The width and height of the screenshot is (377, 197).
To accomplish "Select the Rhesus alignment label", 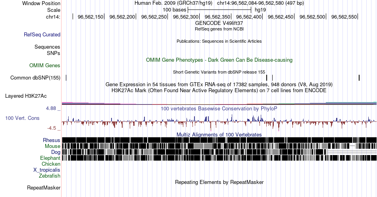I will 52,140.
